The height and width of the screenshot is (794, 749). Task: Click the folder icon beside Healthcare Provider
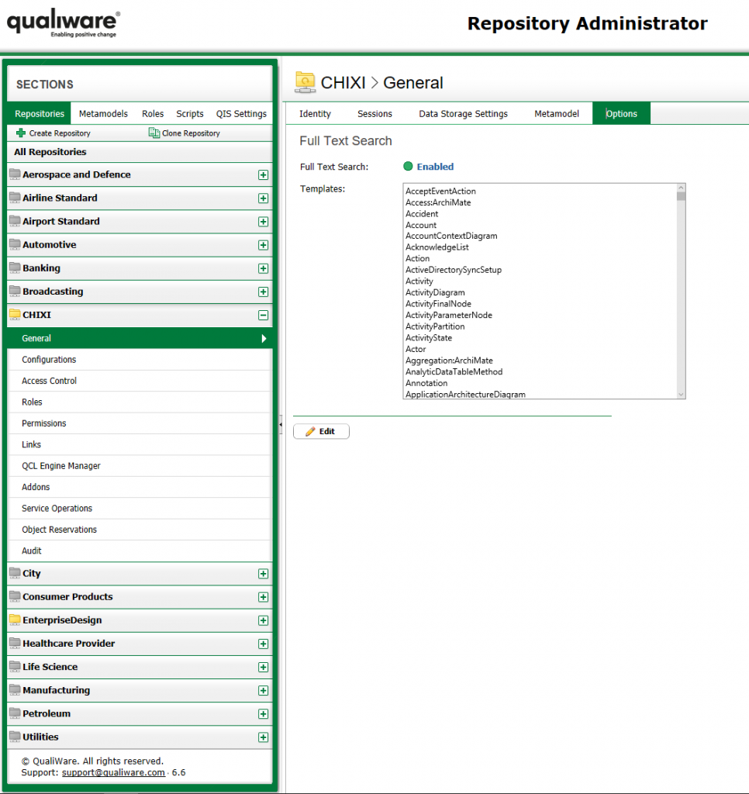pyautogui.click(x=14, y=644)
